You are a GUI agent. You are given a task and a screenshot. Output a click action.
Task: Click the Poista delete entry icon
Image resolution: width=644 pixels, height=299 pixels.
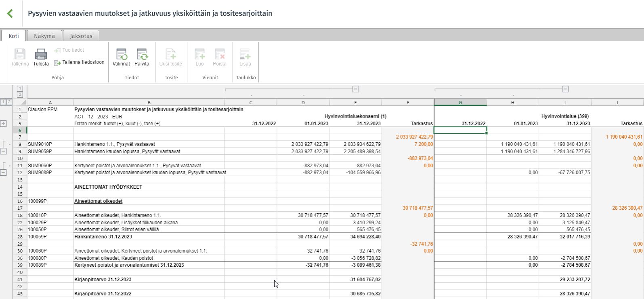[220, 54]
